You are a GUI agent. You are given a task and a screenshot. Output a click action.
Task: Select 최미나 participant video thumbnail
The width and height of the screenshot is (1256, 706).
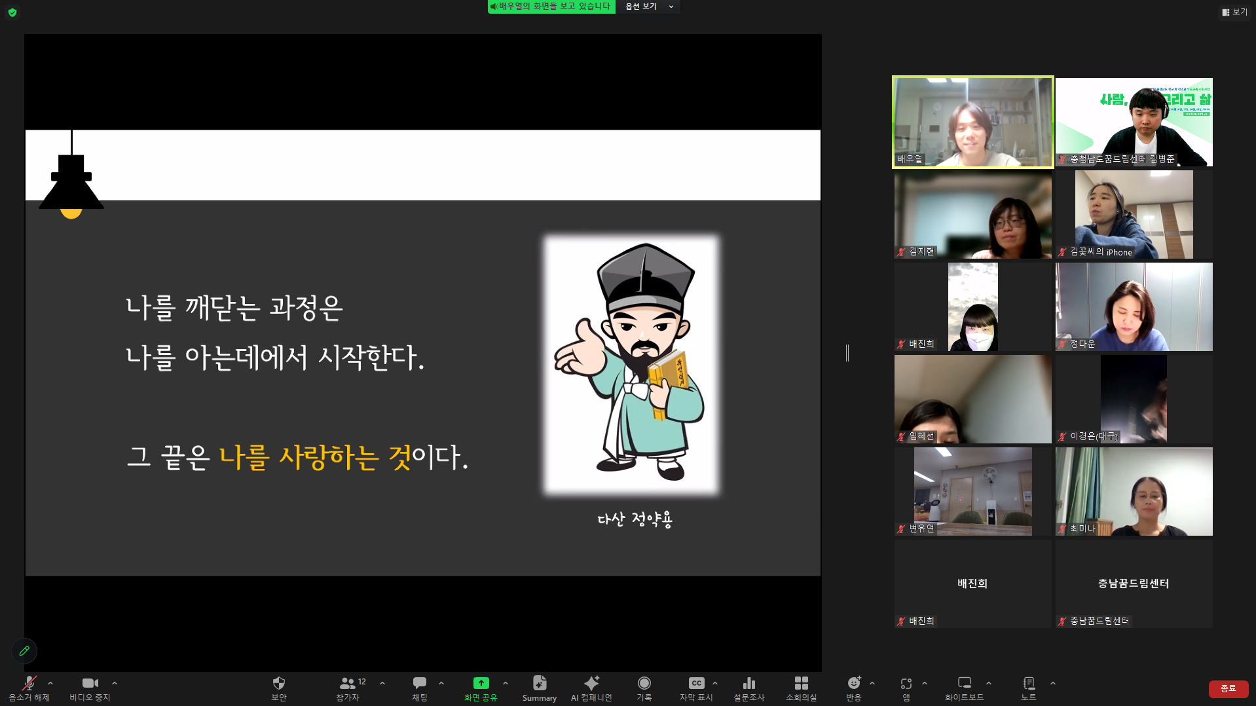tap(1134, 491)
